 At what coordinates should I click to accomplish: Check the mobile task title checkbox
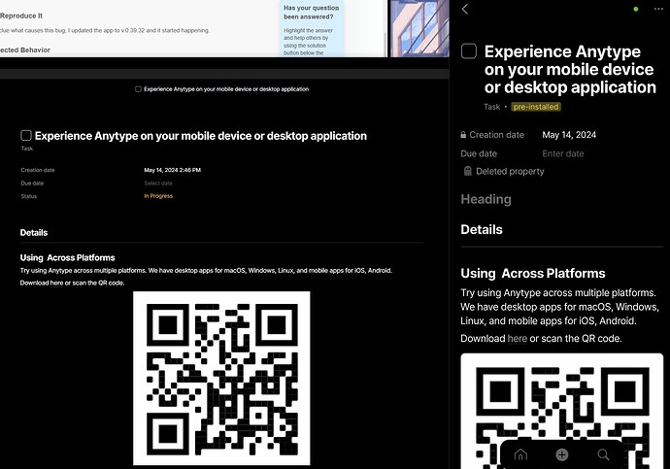click(469, 51)
